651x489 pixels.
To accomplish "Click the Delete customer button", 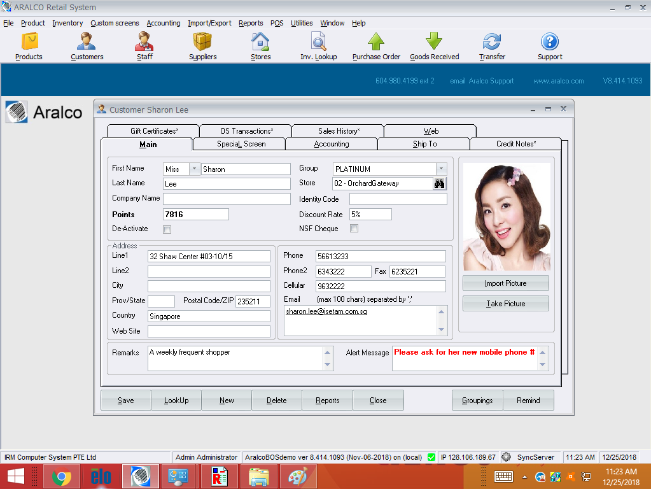I will [277, 400].
